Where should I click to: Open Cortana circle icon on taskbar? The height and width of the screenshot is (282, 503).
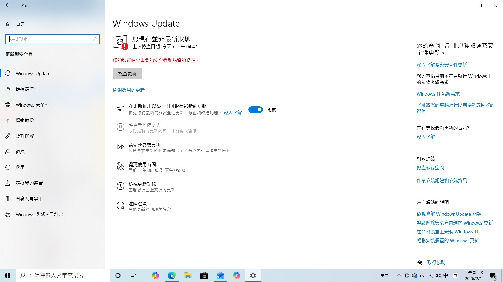[x=118, y=275]
